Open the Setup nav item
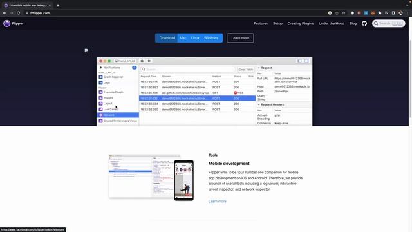 click(277, 23)
